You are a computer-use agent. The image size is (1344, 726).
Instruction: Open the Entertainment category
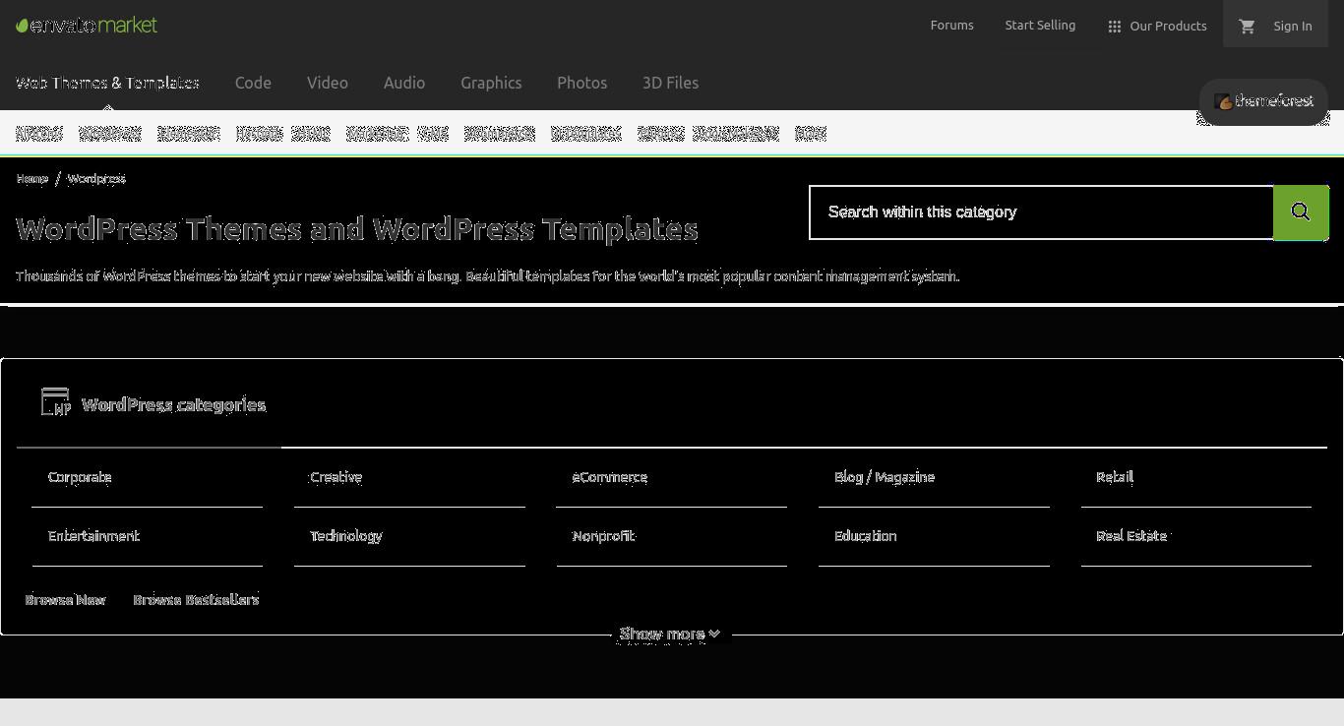click(x=93, y=536)
